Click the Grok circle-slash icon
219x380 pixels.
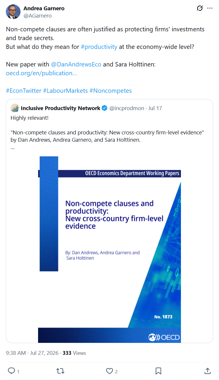[200, 8]
